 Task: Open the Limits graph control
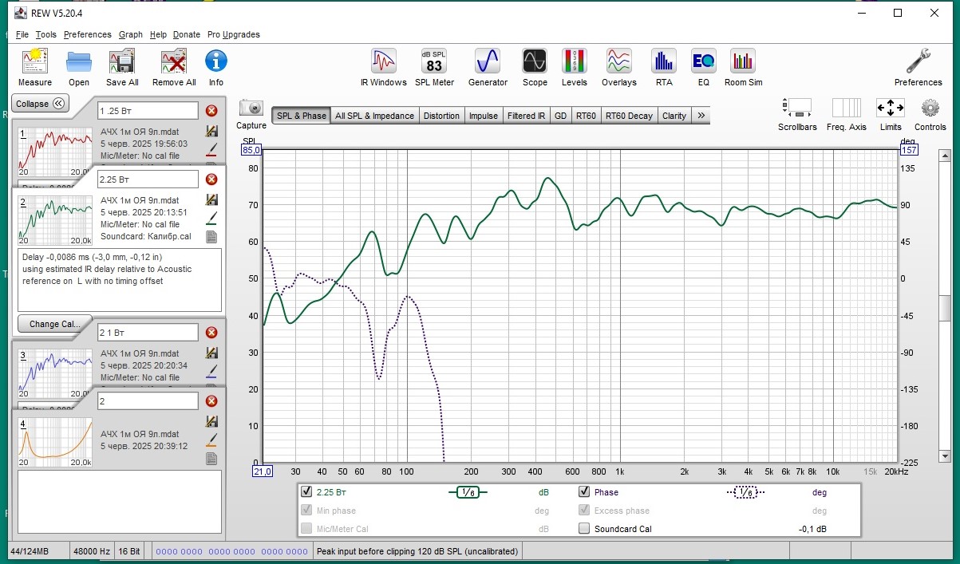click(890, 108)
